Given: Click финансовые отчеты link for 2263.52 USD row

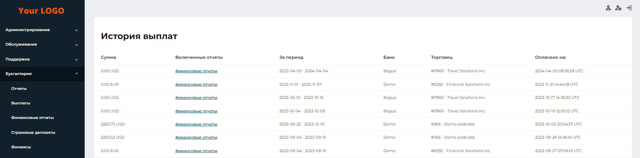Looking at the screenshot, I should tap(196, 137).
